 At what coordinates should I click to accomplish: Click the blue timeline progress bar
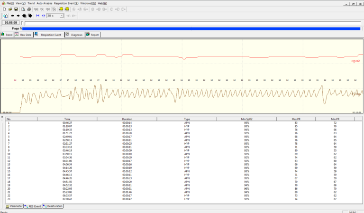(190, 28)
